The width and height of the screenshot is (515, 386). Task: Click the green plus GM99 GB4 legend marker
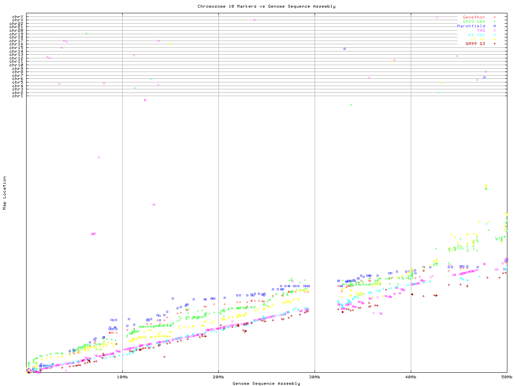tap(494, 22)
